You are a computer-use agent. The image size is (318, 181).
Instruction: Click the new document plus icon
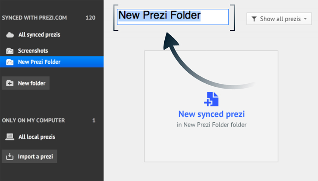(x=211, y=99)
